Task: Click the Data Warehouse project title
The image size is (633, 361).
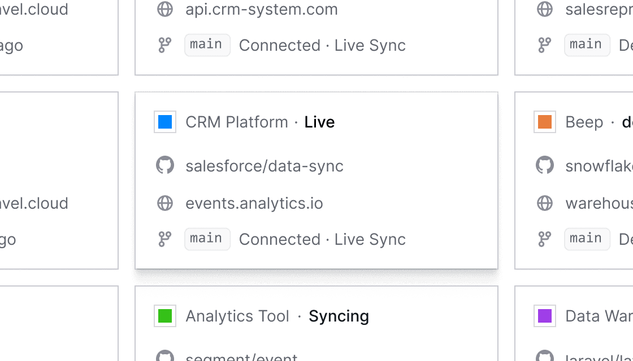Action: 599,316
